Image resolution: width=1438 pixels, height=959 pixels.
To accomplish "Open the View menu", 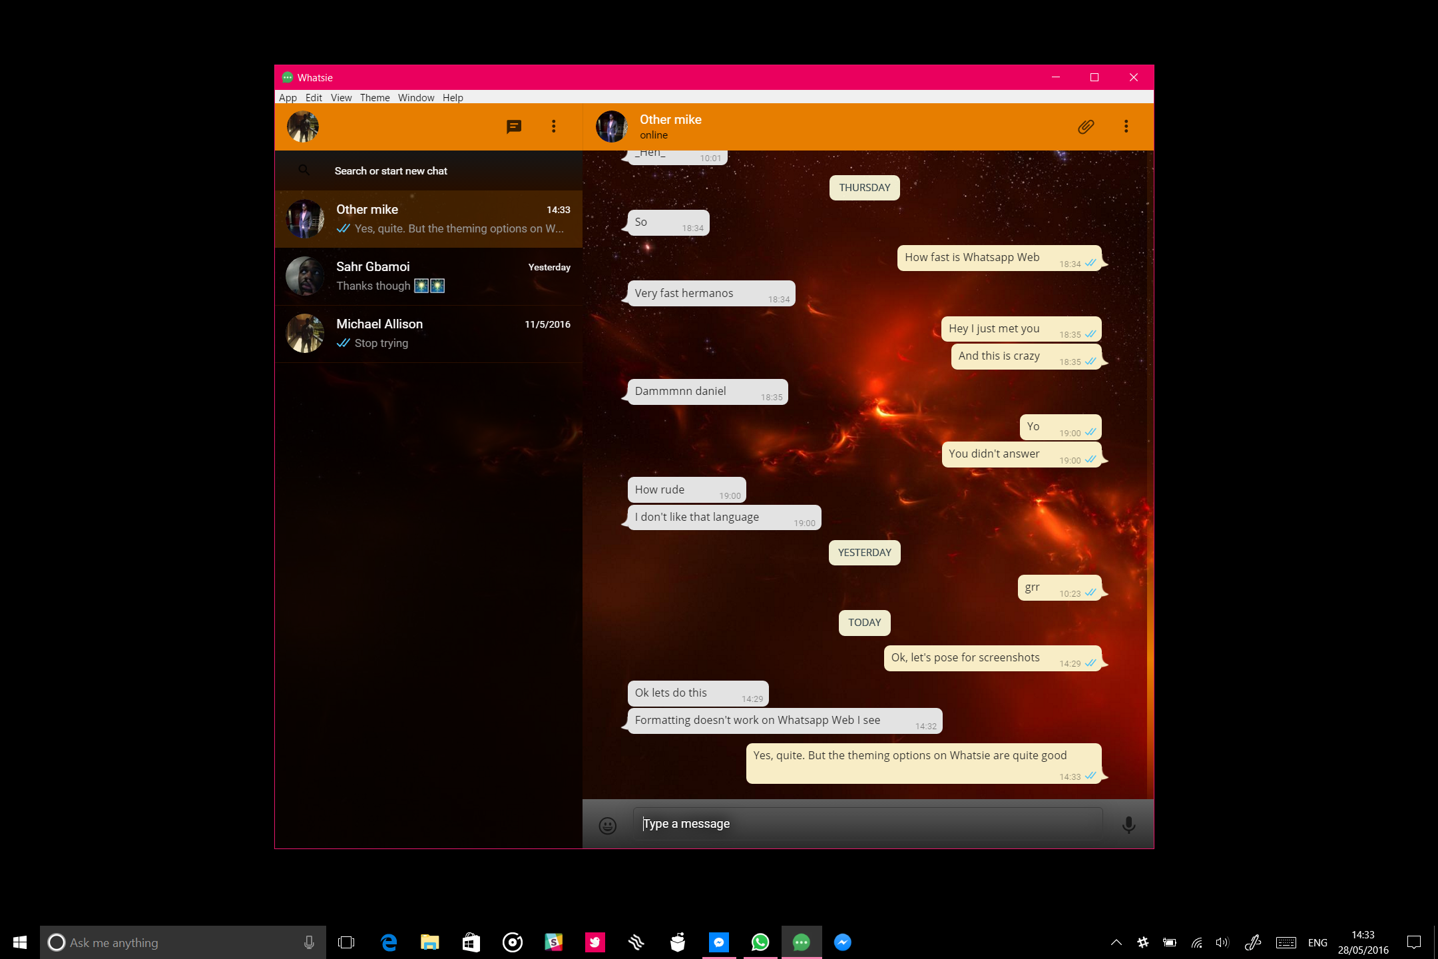I will pyautogui.click(x=341, y=97).
